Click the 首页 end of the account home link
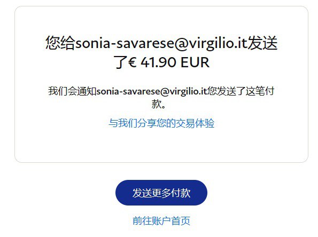The image size is (318, 237). pos(181,220)
